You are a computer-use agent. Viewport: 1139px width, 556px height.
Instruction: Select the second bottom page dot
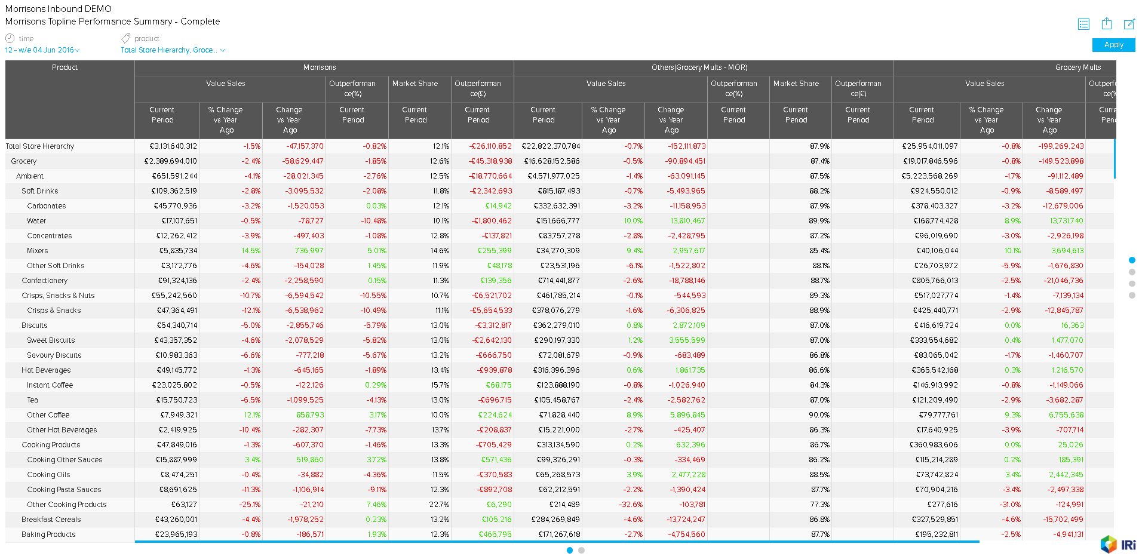(581, 551)
